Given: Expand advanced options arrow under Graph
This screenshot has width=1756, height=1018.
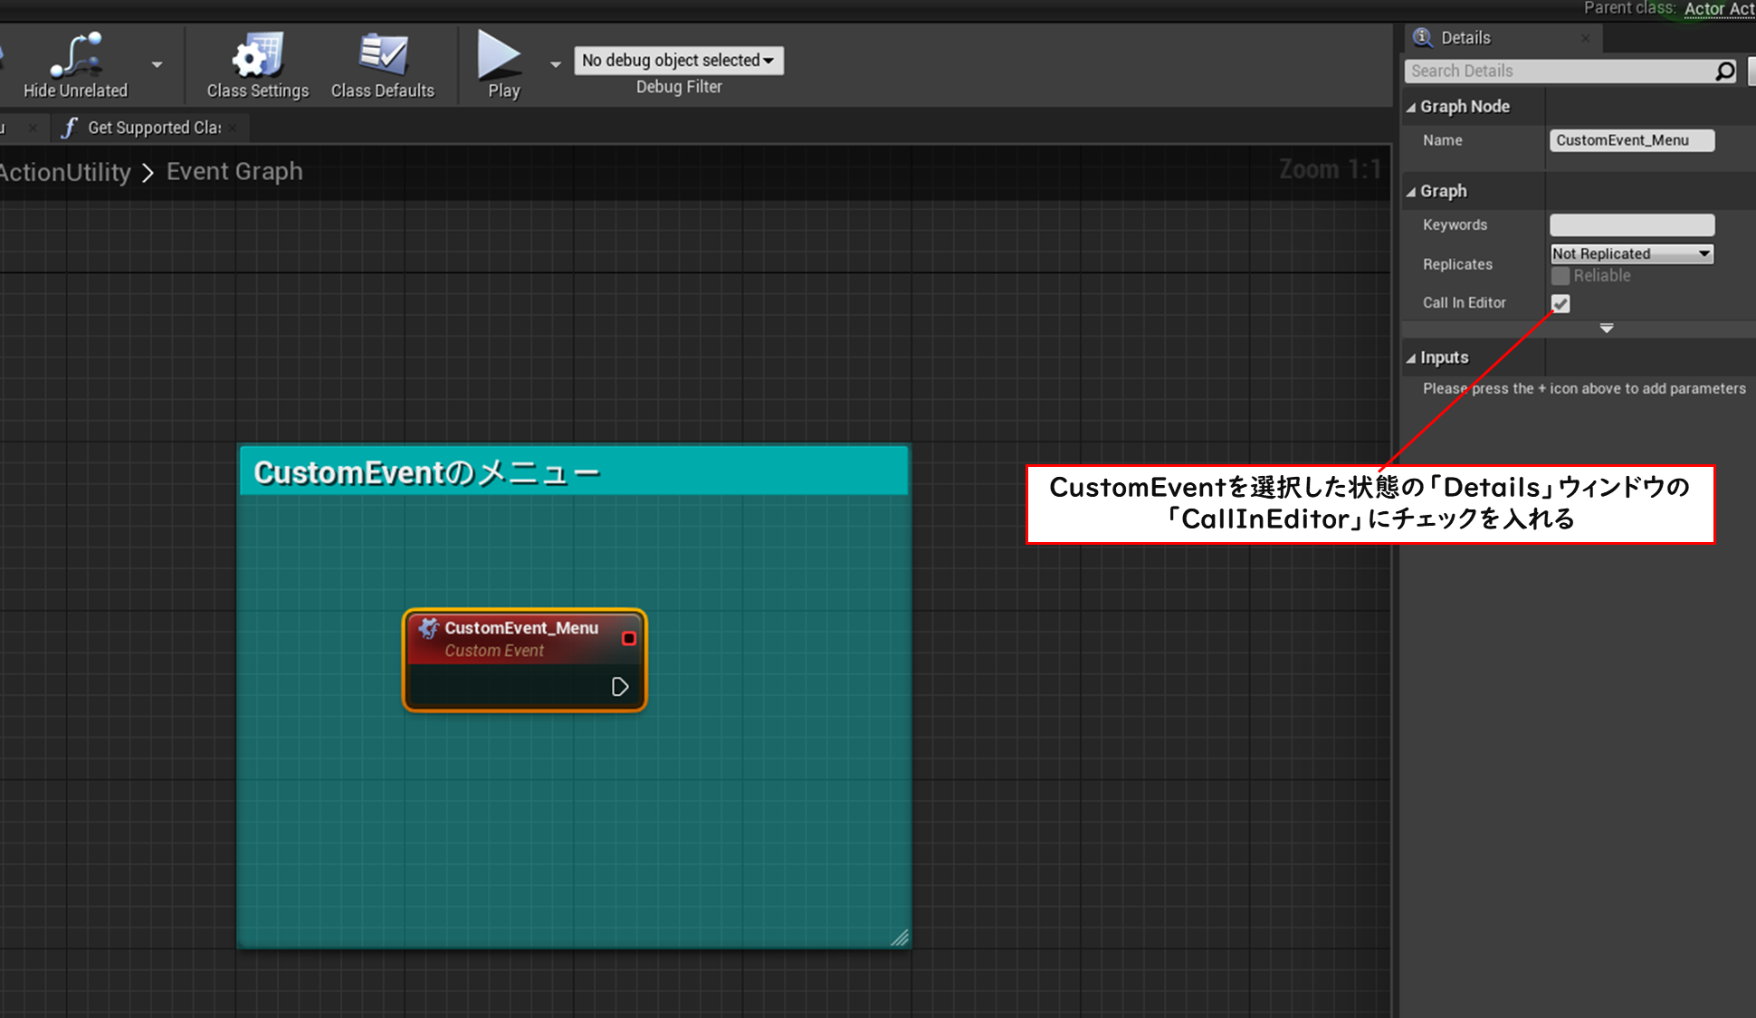Looking at the screenshot, I should (x=1607, y=328).
